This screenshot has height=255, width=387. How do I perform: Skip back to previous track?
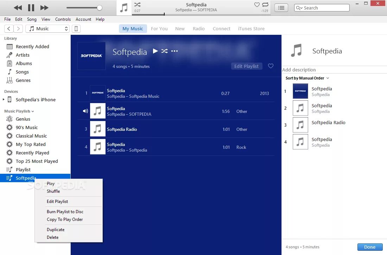pyautogui.click(x=18, y=8)
